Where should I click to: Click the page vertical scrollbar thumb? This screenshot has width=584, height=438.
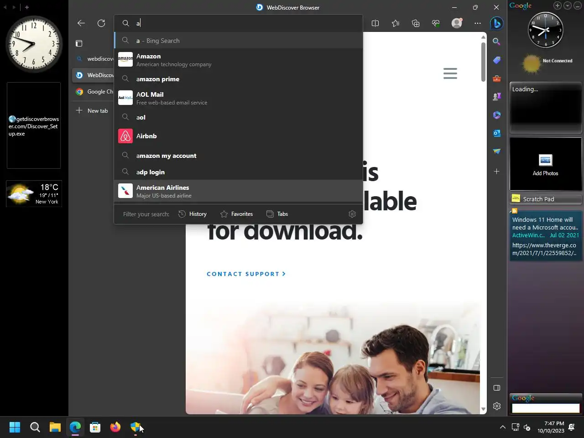(x=483, y=63)
